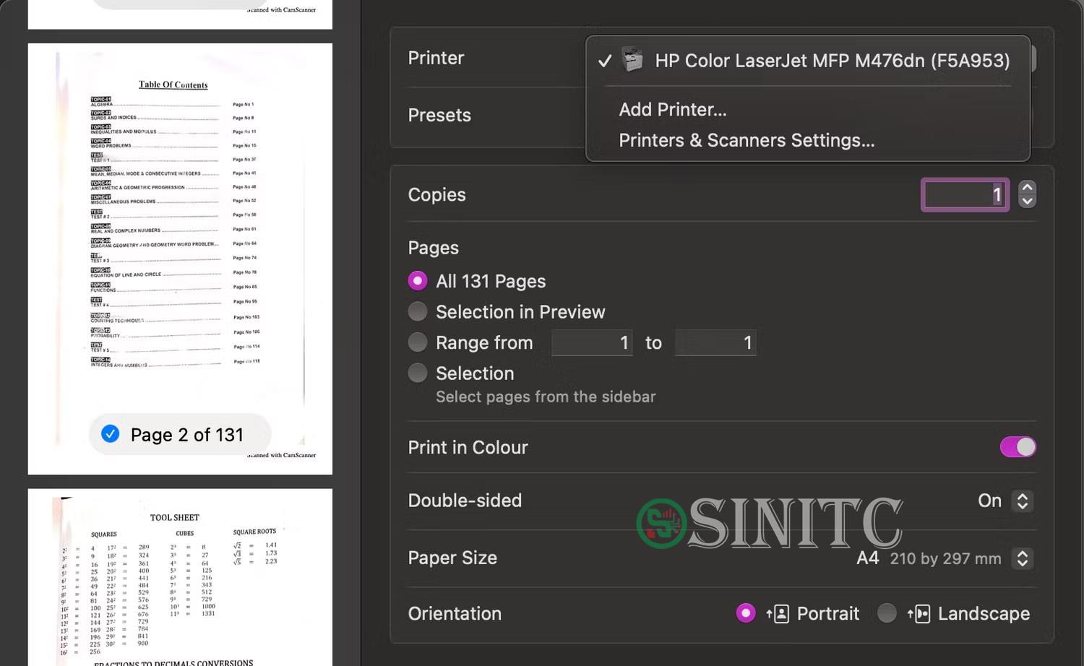This screenshot has height=666, width=1084.
Task: Choose Range from radio button
Action: click(x=418, y=342)
